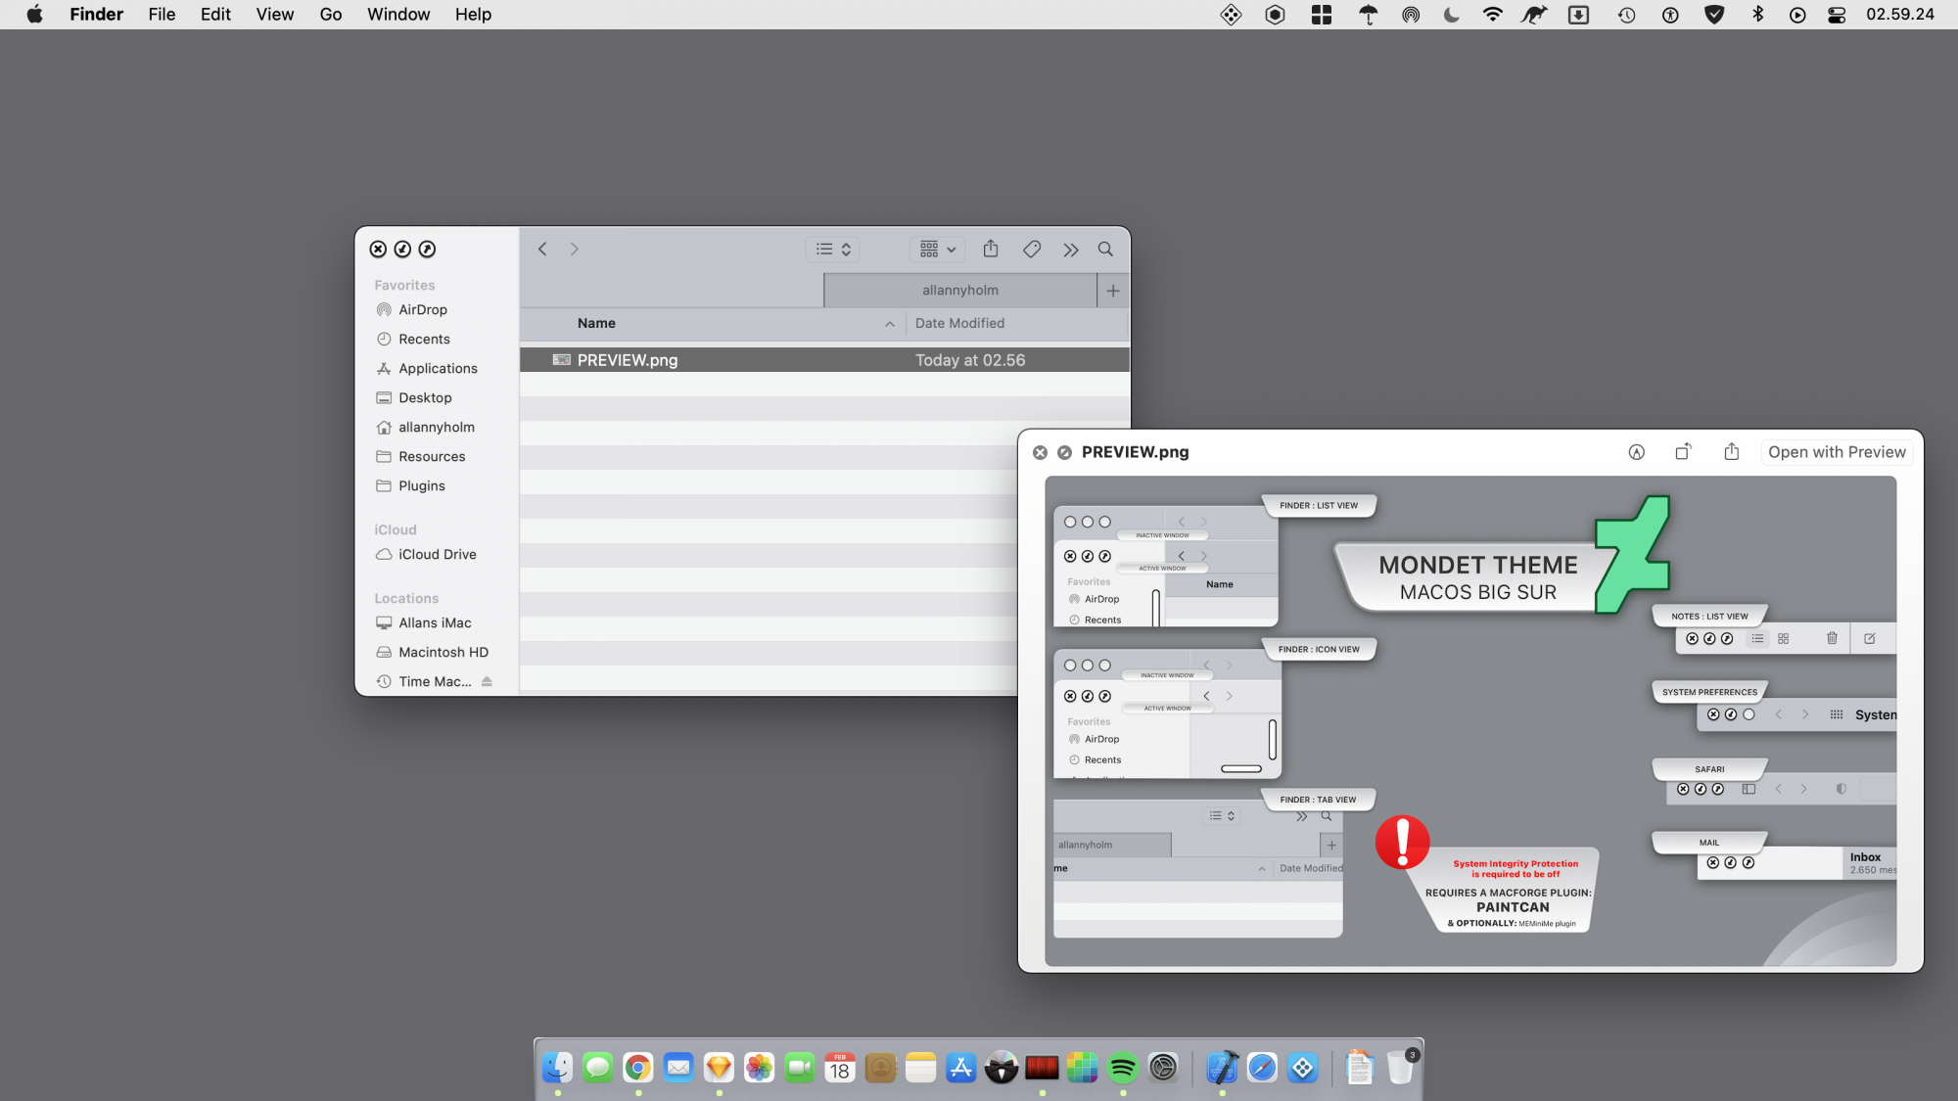Screen dimensions: 1958x1101
Task: Select the allannyholm tab
Action: click(x=960, y=291)
